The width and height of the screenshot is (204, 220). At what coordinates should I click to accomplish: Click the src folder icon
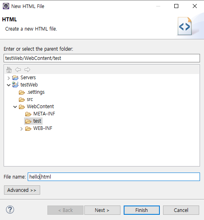[22, 99]
